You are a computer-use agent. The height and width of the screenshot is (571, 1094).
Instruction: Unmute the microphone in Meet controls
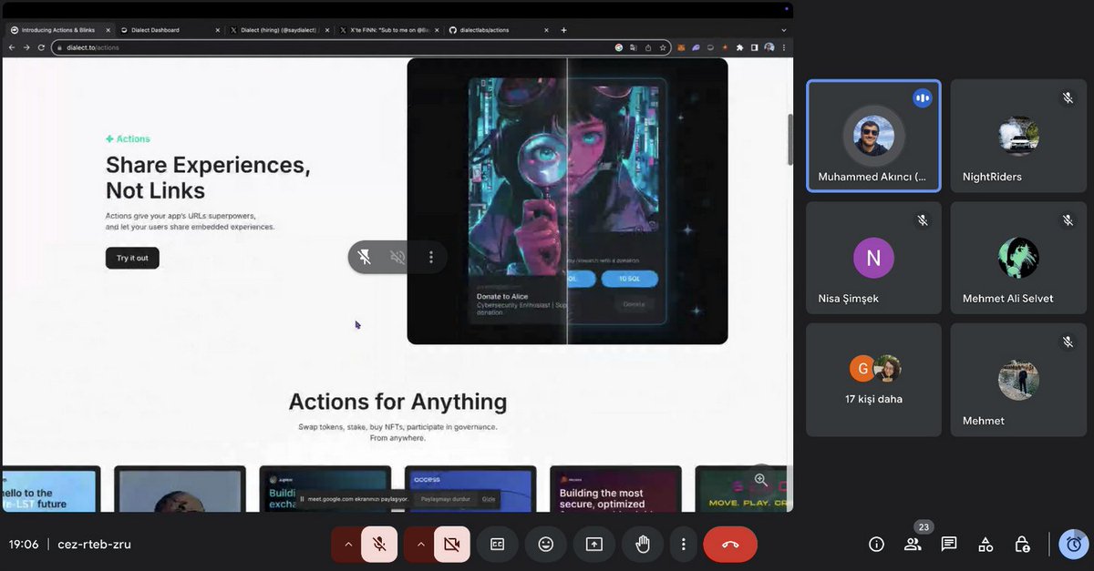coord(379,544)
